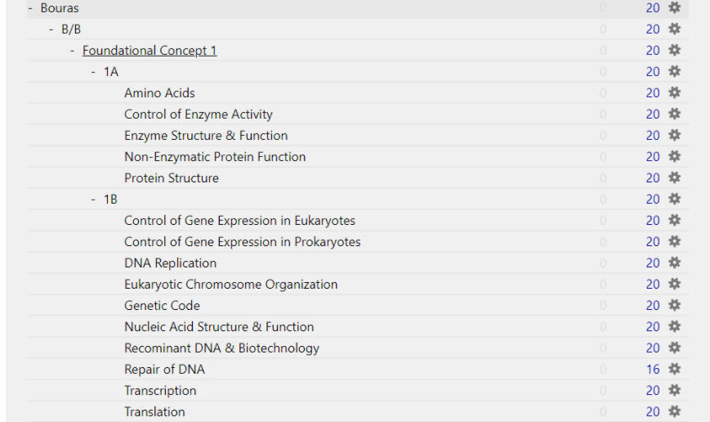710x422 pixels.
Task: Select Nucleic Acid Structure & Function deck
Action: (x=219, y=327)
